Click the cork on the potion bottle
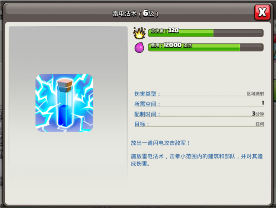Viewport: 276px width, 208px height. [x=65, y=86]
